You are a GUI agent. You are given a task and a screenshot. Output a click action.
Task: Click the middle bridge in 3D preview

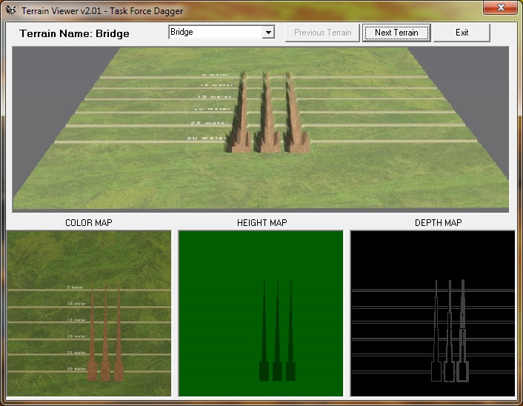(265, 119)
